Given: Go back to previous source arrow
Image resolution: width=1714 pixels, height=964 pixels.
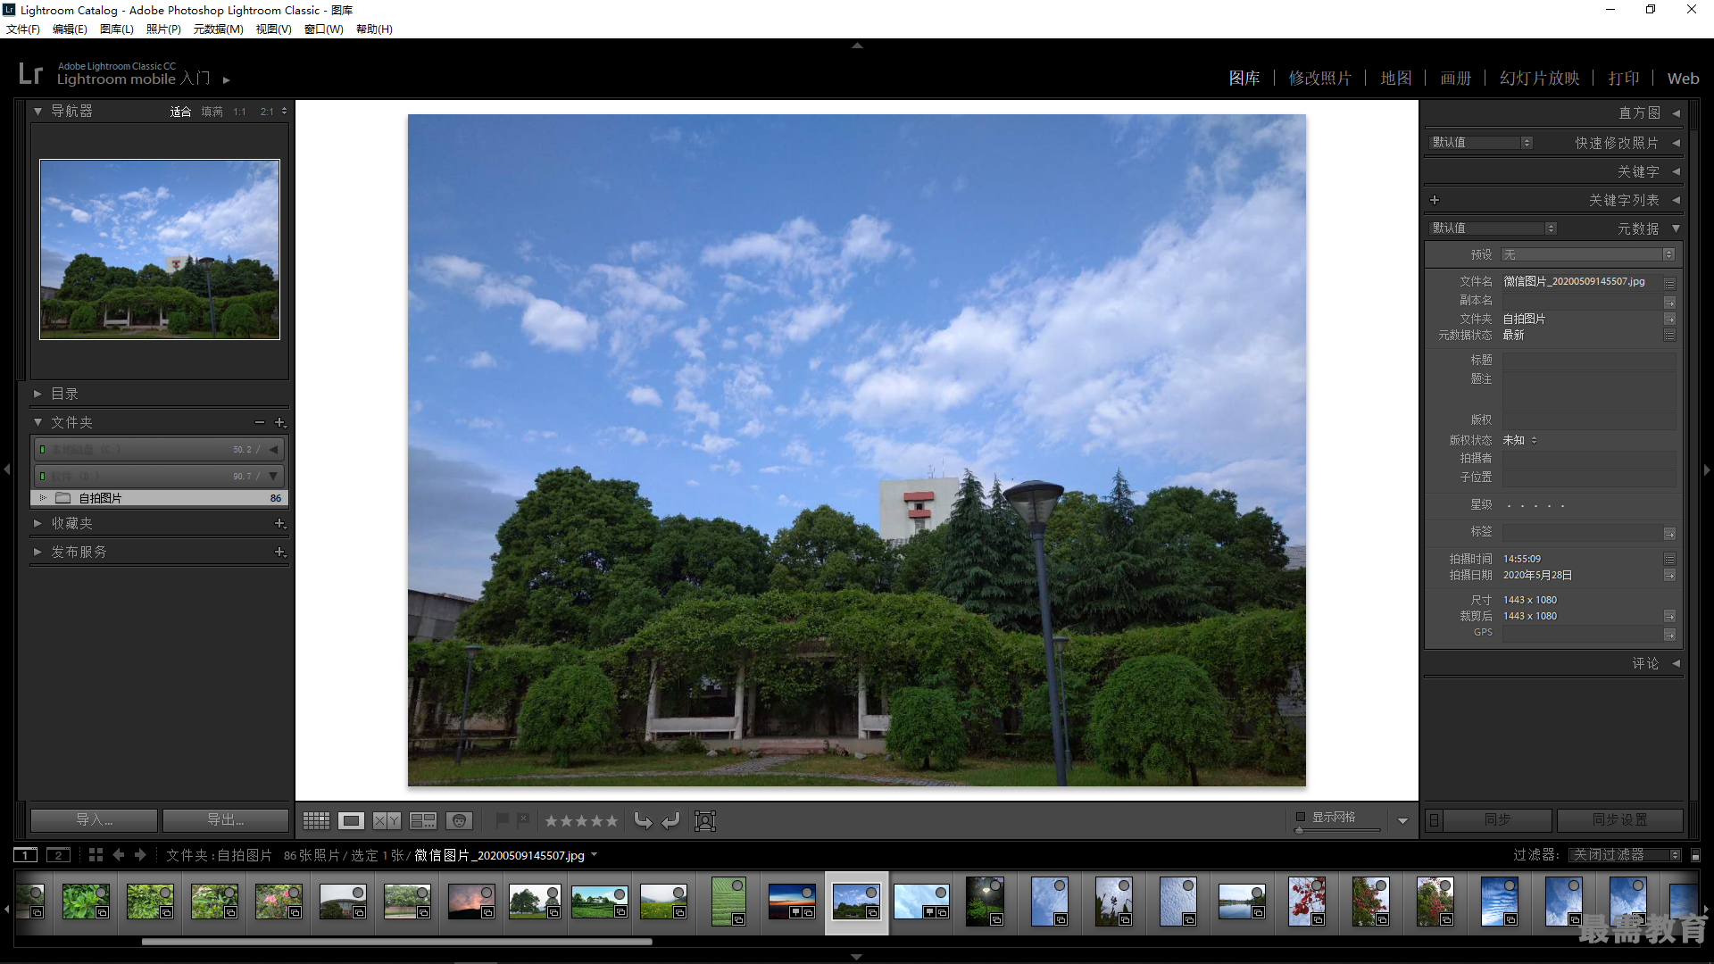Looking at the screenshot, I should coord(119,854).
